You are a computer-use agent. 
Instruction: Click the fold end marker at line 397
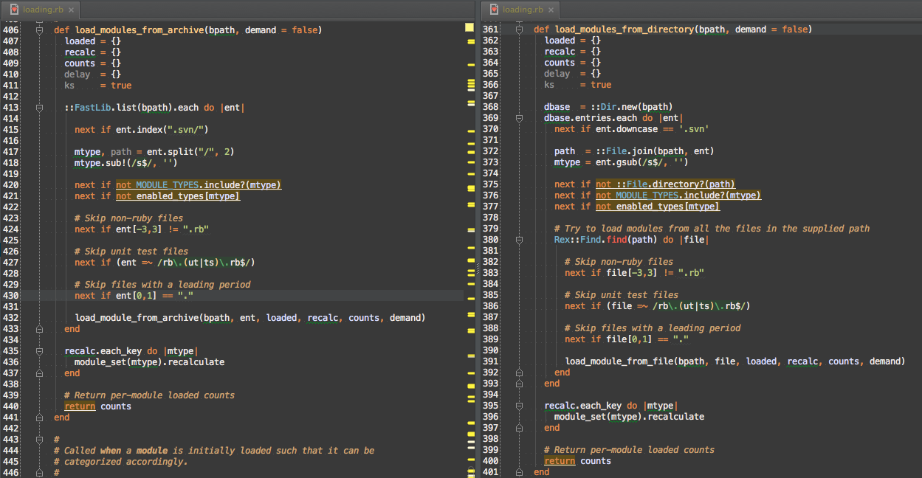(x=518, y=428)
